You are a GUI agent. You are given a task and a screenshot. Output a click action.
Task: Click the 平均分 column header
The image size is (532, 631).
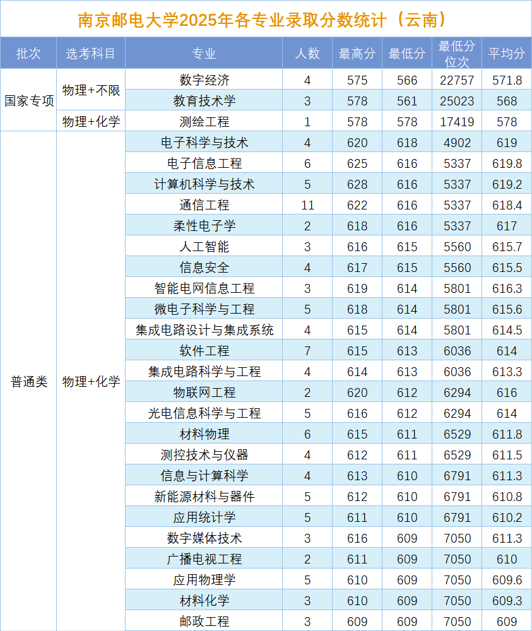coord(507,53)
